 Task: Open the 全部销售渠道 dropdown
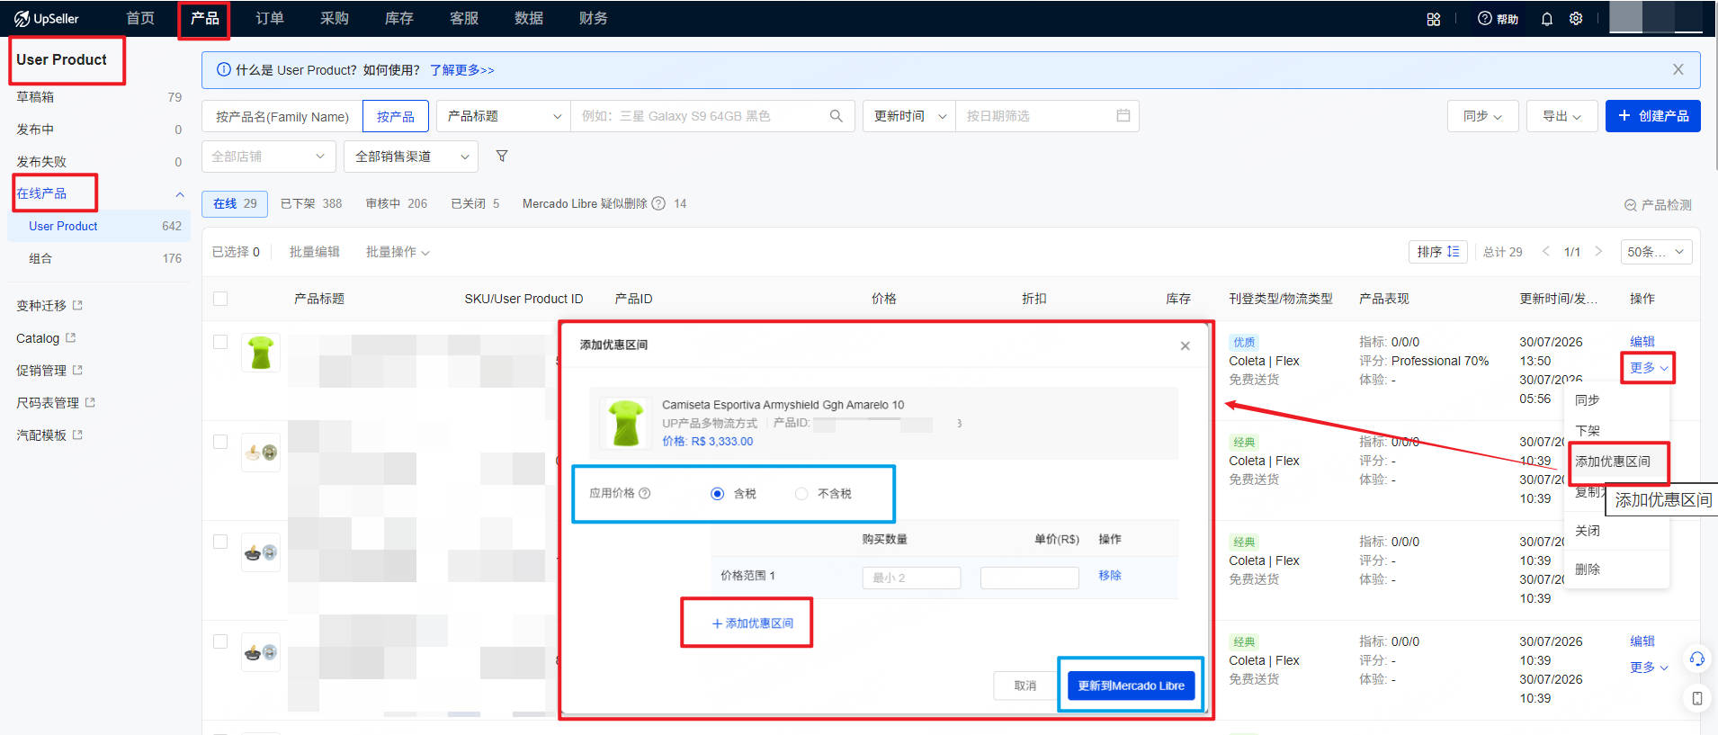[x=413, y=157]
